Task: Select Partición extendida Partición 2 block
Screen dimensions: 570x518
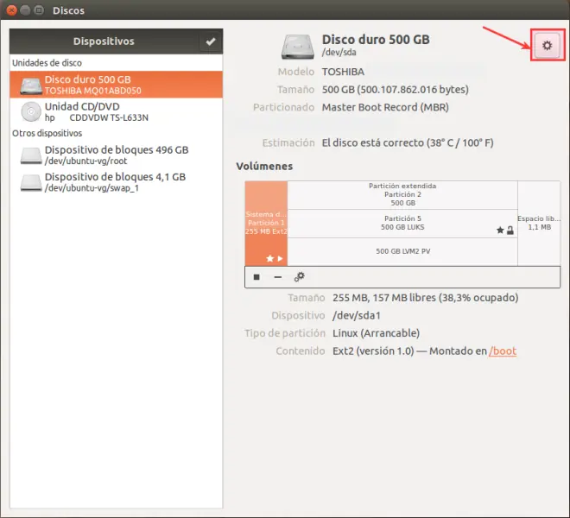Action: click(402, 195)
